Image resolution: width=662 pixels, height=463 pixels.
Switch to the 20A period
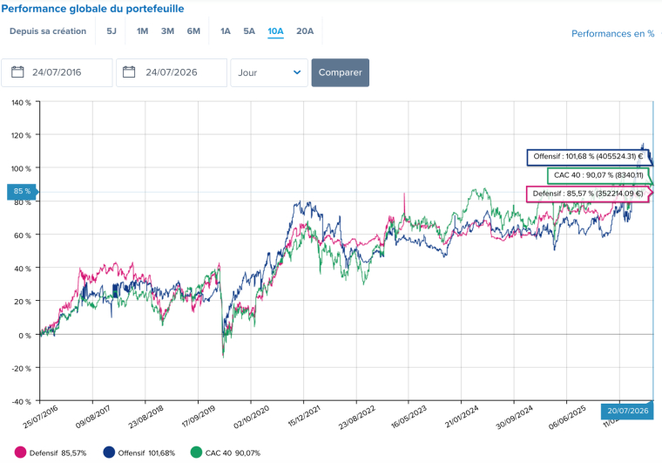(x=305, y=31)
